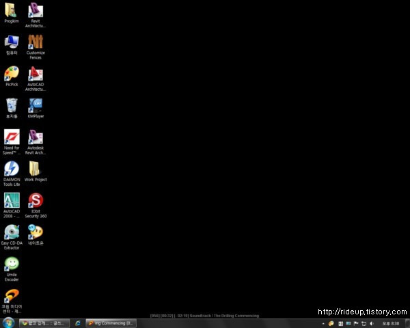Click the Internet Explorer taskbar icon
Screen dimensions: 410x328
(78, 323)
